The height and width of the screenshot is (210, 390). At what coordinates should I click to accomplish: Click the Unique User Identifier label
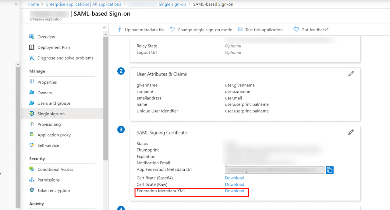[157, 111]
